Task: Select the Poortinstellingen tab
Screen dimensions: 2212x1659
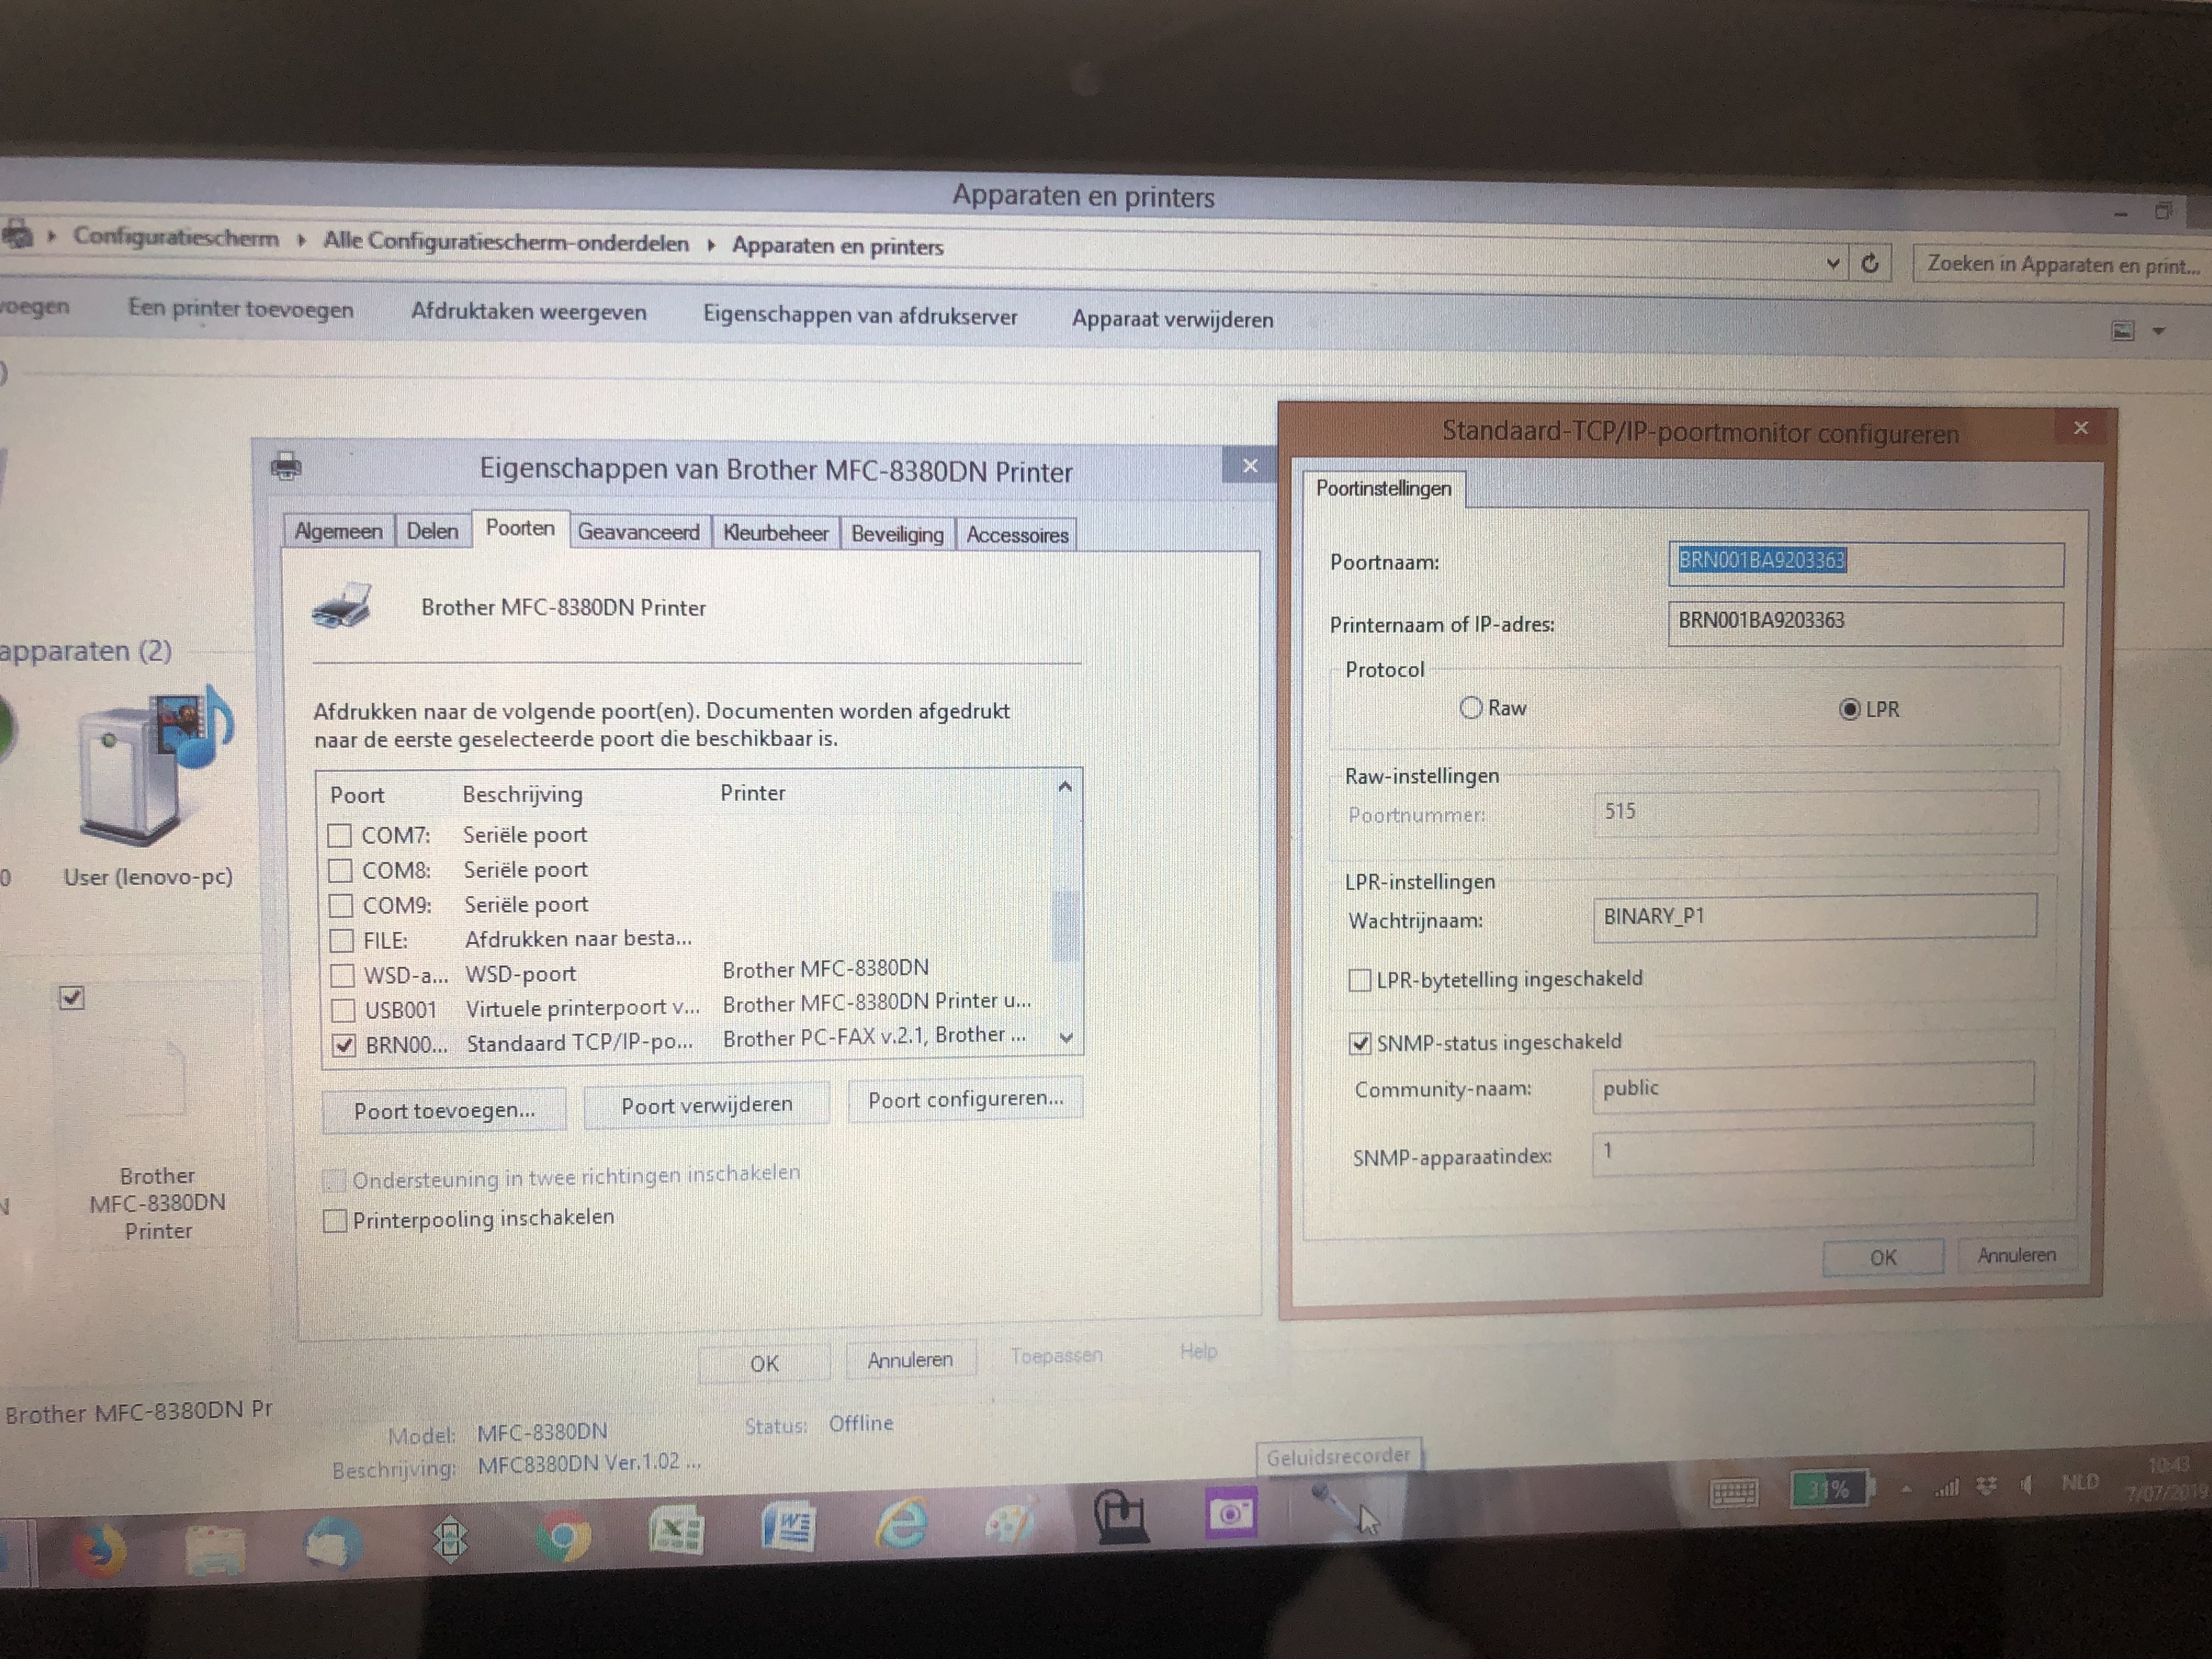Action: 1384,489
